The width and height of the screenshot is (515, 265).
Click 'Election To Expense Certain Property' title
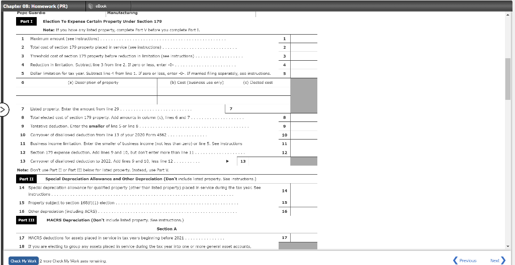click(103, 21)
